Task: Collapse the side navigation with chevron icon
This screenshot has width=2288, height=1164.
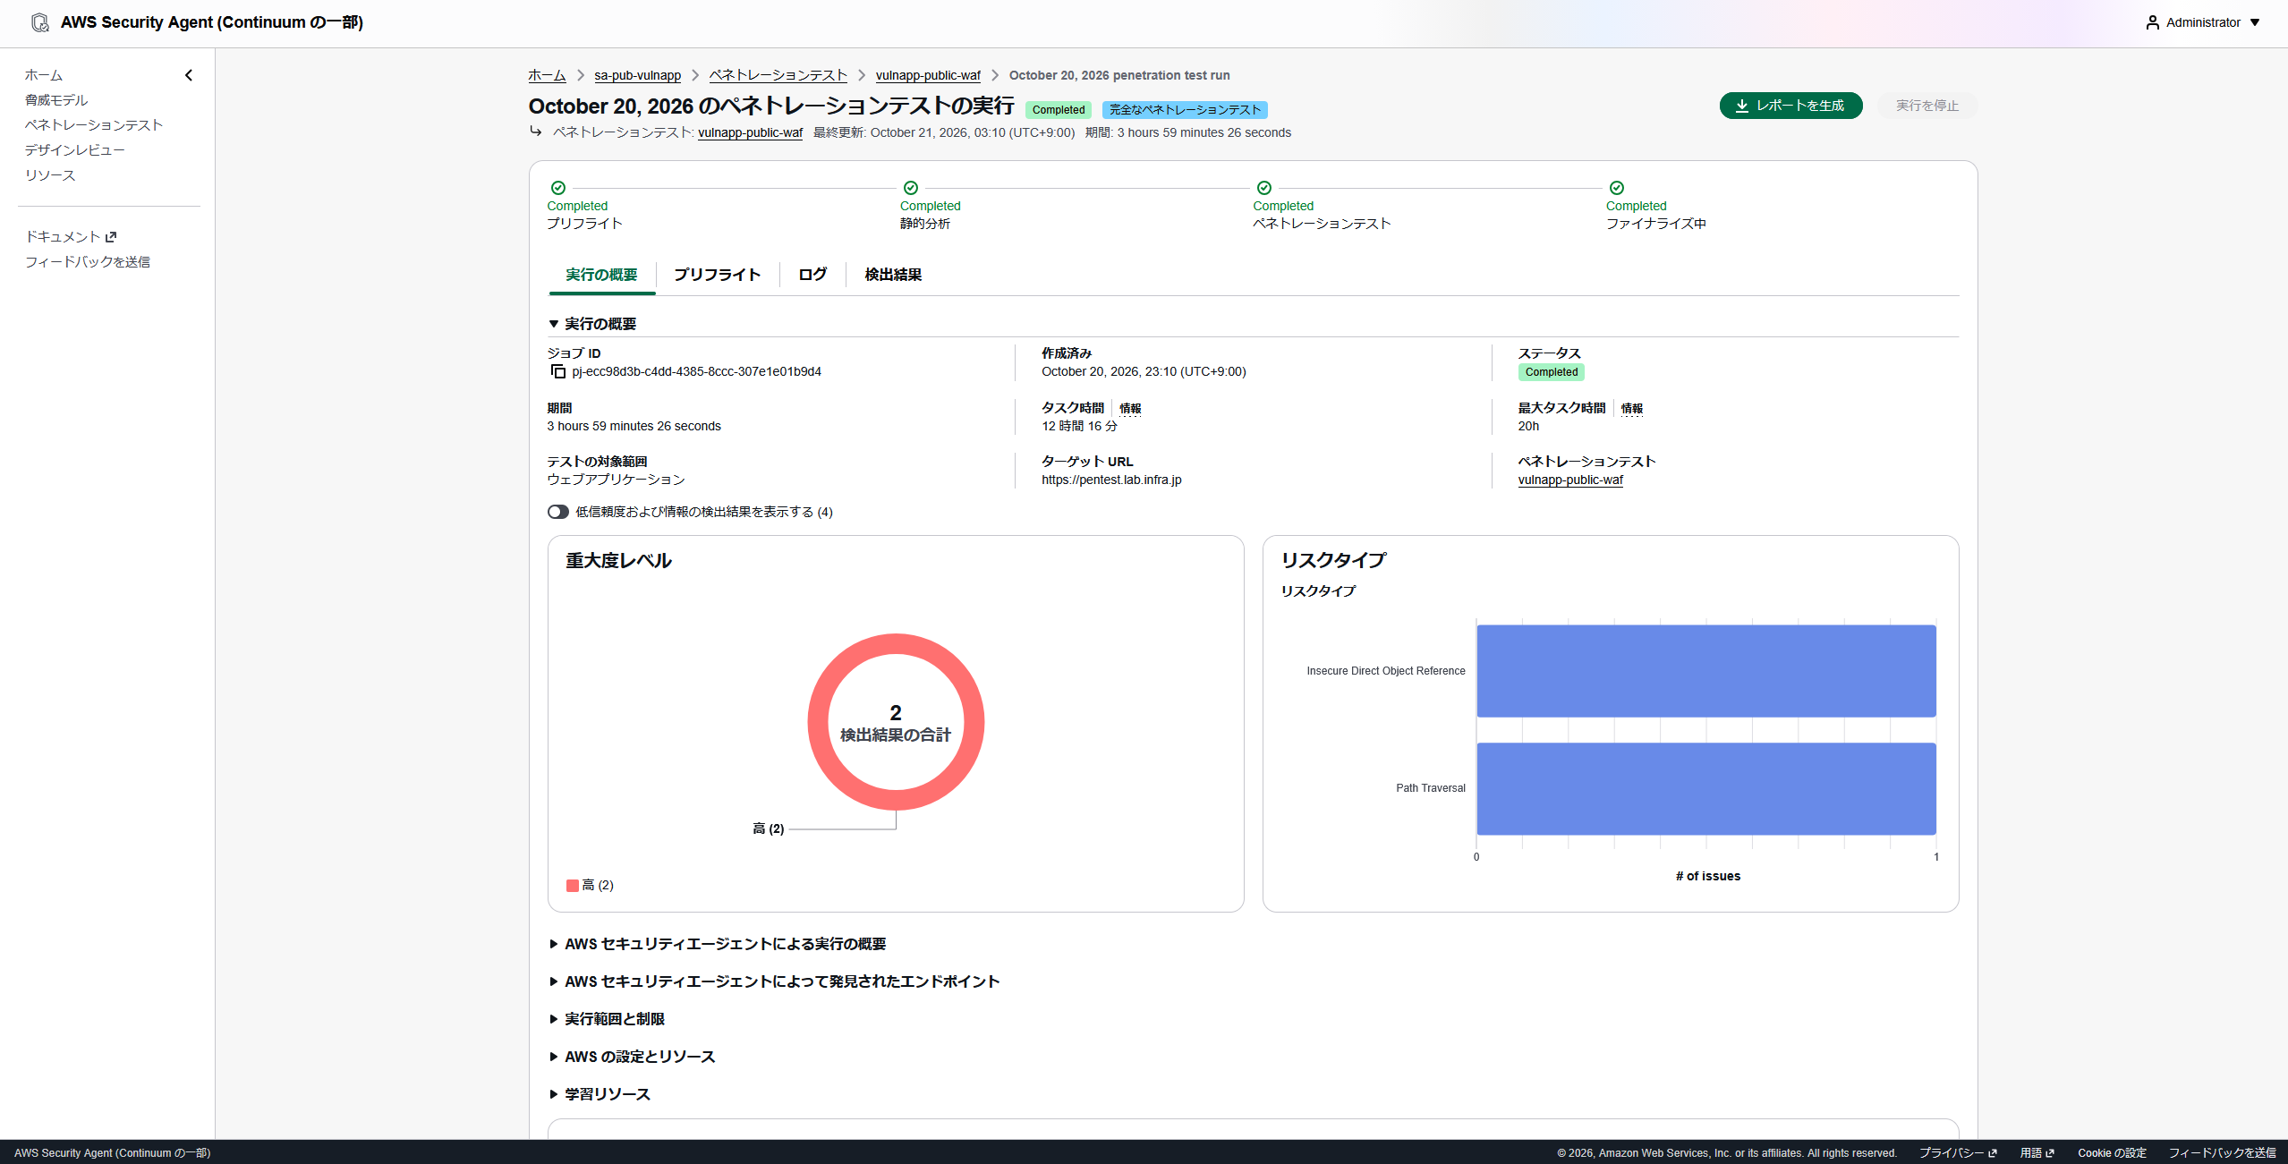Action: (x=189, y=75)
